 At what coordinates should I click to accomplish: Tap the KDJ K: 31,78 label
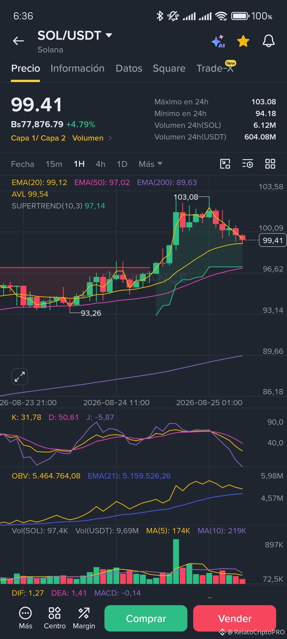(27, 417)
